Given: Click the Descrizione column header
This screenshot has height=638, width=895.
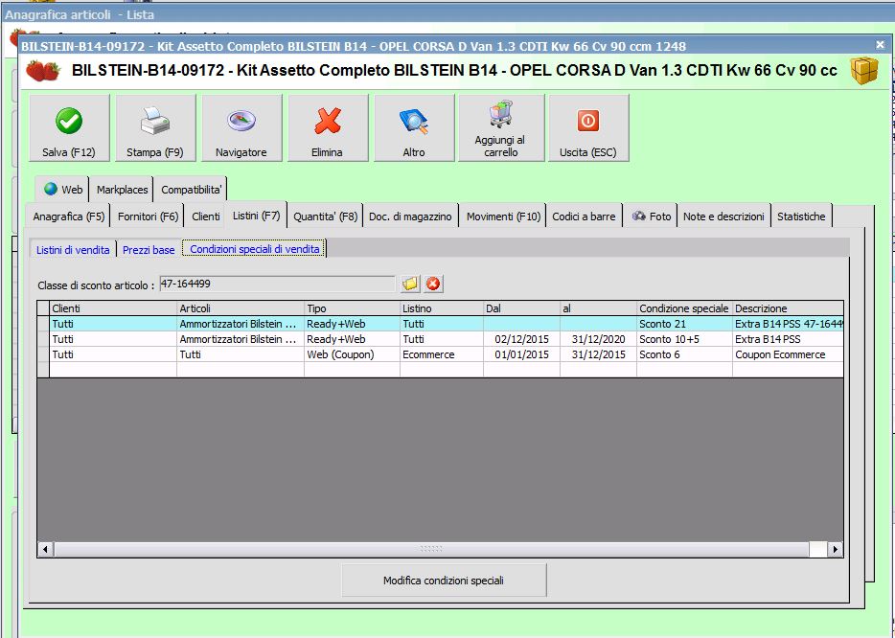Looking at the screenshot, I should click(x=788, y=308).
